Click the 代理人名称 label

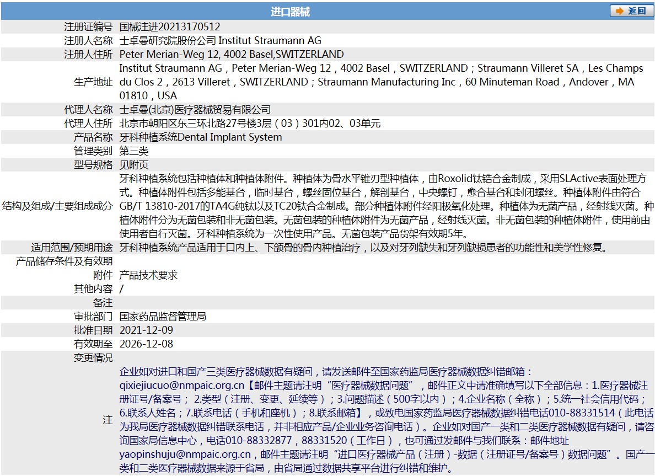(x=88, y=110)
